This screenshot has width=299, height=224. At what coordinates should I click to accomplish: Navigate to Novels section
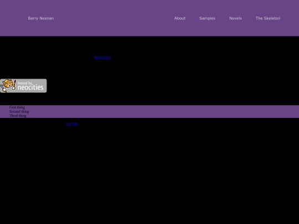click(x=235, y=18)
